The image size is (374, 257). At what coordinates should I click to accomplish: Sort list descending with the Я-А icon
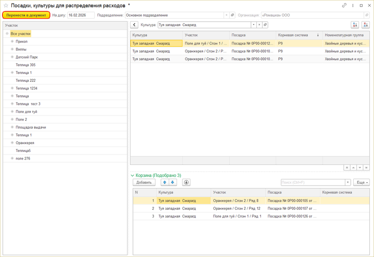tap(365, 25)
